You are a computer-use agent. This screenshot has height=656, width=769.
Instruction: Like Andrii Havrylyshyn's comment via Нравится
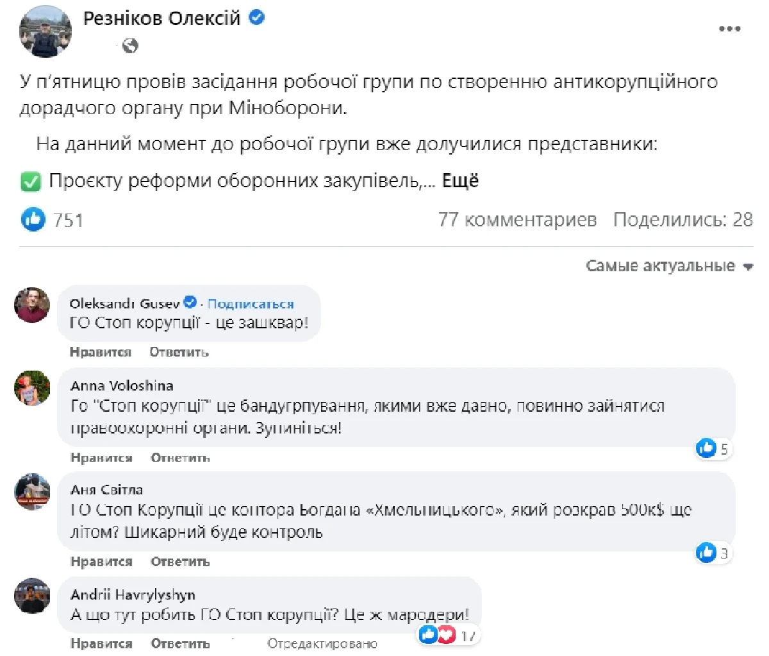[101, 643]
